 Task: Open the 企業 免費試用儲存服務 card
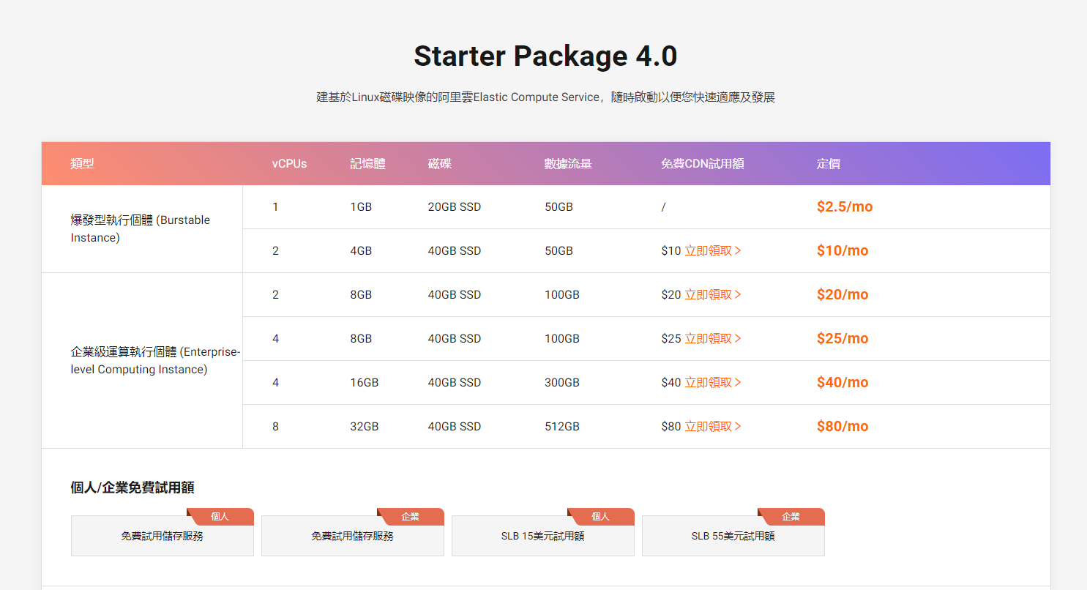[x=353, y=536]
